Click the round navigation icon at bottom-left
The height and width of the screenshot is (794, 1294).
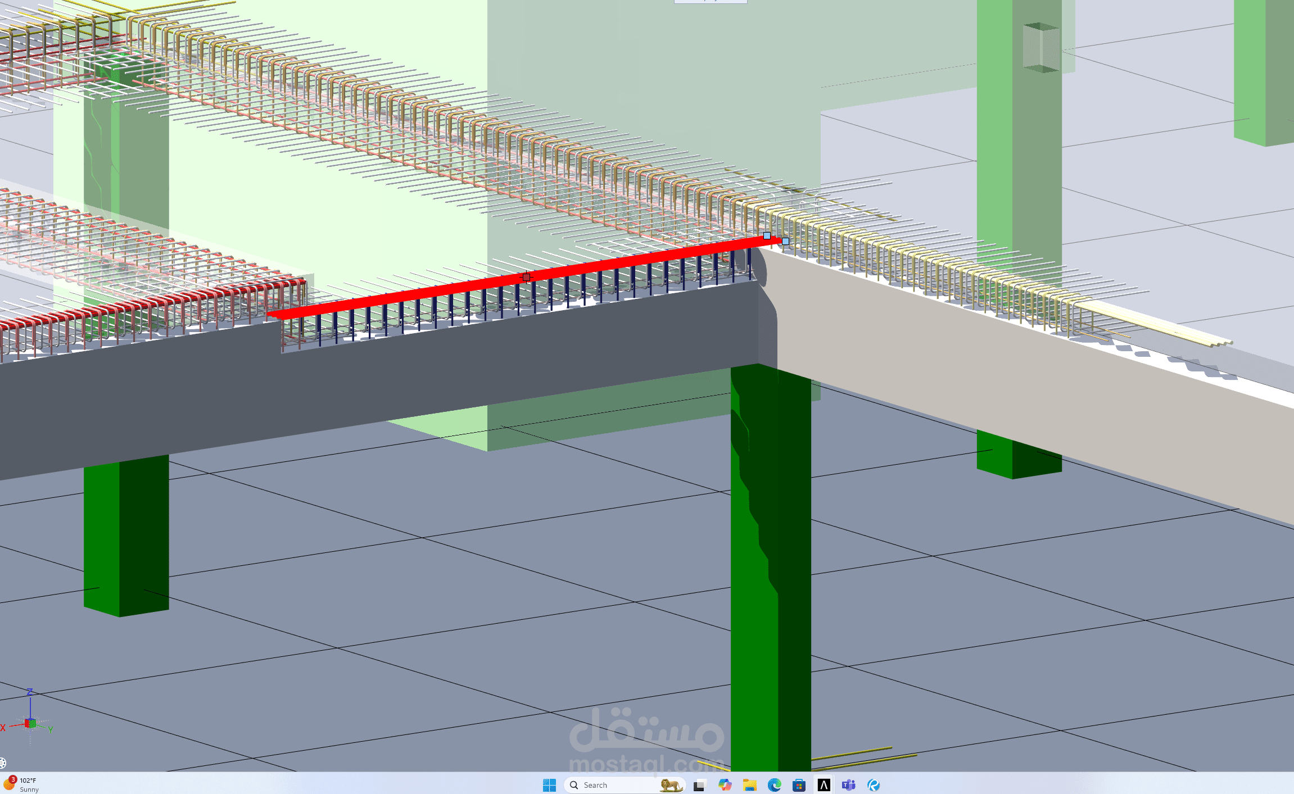(2, 763)
